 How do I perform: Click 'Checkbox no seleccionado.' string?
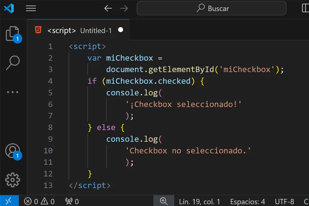(x=188, y=151)
